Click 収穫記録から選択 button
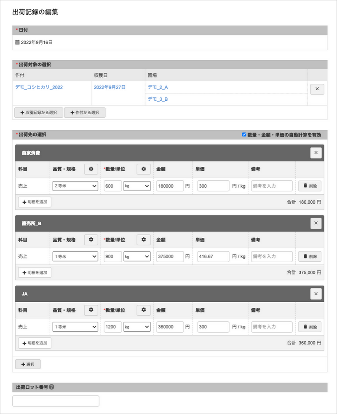This screenshot has width=337, height=414. click(38, 113)
